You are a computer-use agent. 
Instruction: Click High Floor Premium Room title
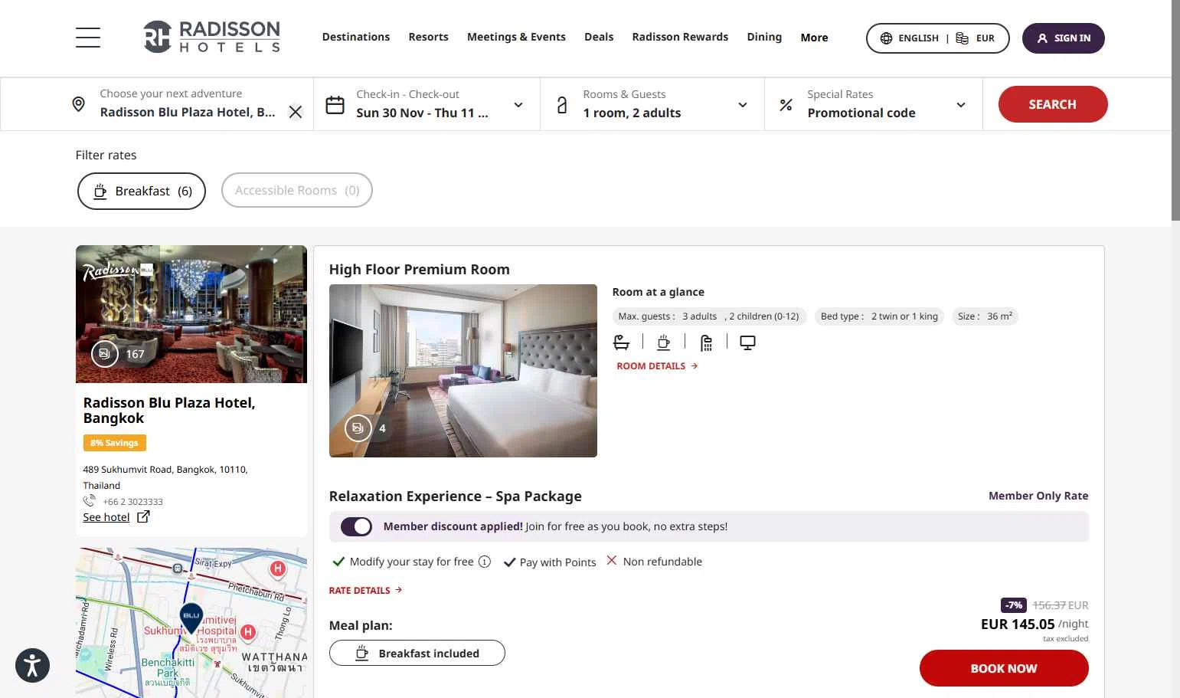tap(420, 270)
